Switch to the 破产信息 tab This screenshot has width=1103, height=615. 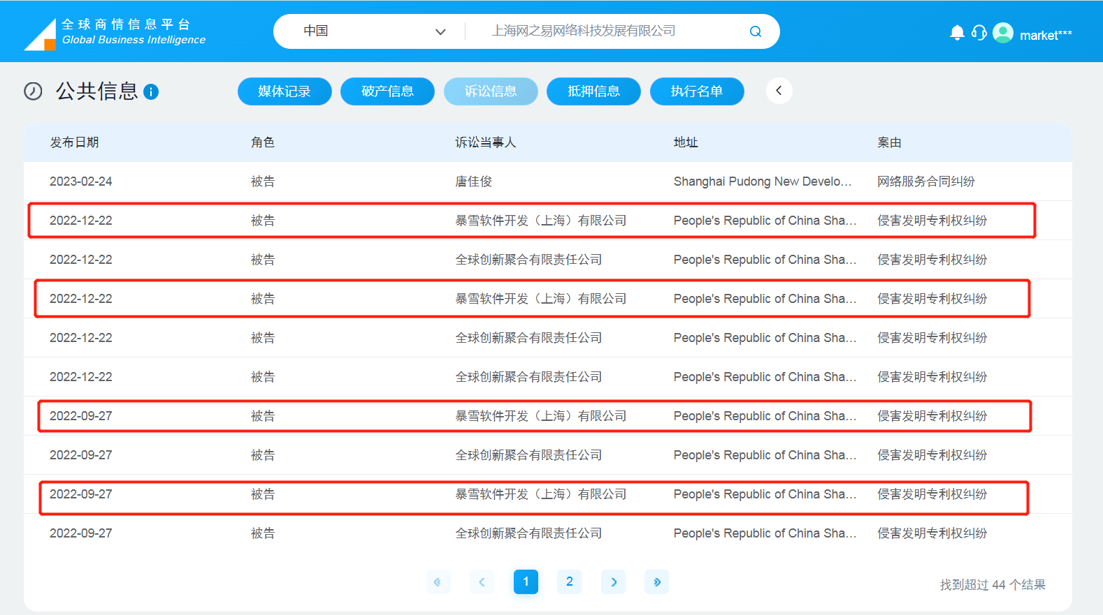(387, 91)
